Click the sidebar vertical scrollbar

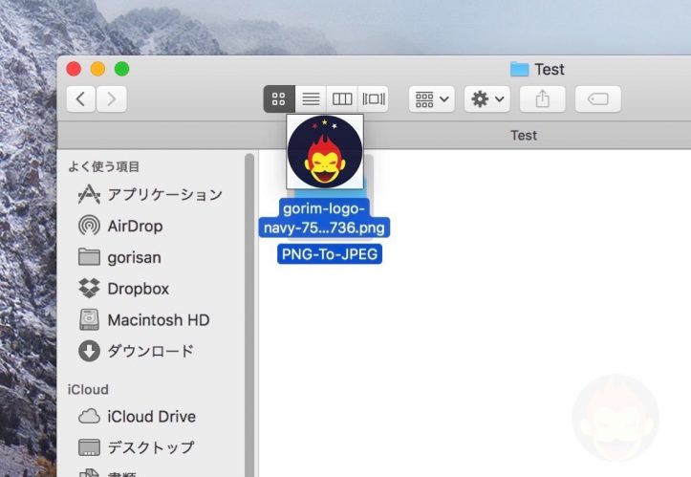[249, 314]
